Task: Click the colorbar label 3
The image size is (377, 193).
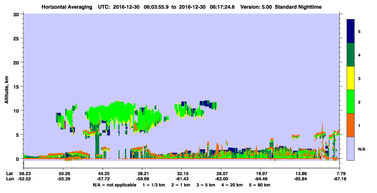Action: click(x=359, y=78)
